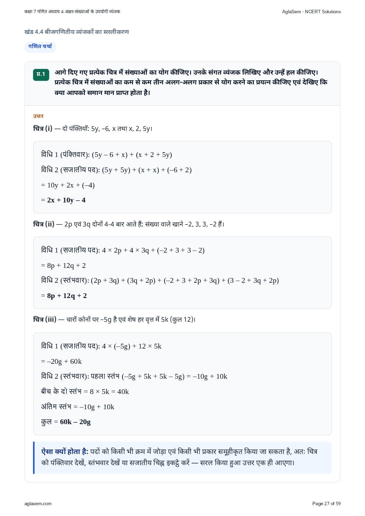Click the final total 60k – 20g

coord(75,422)
